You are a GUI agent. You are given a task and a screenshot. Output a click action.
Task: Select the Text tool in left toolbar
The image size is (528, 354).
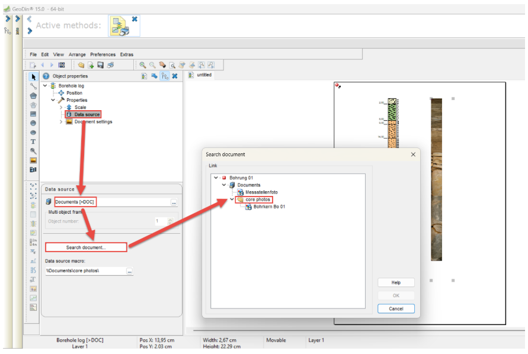tap(33, 142)
